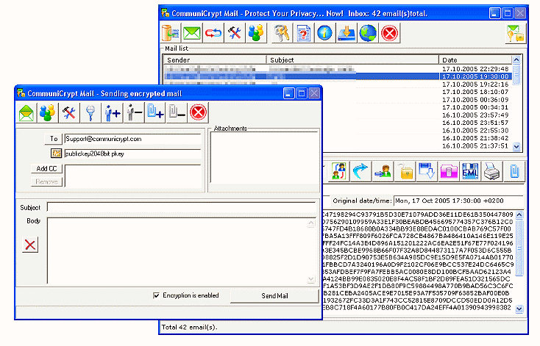The image size is (540, 346).
Task: Click the message body scrollbar up arrow
Action: [x=519, y=215]
